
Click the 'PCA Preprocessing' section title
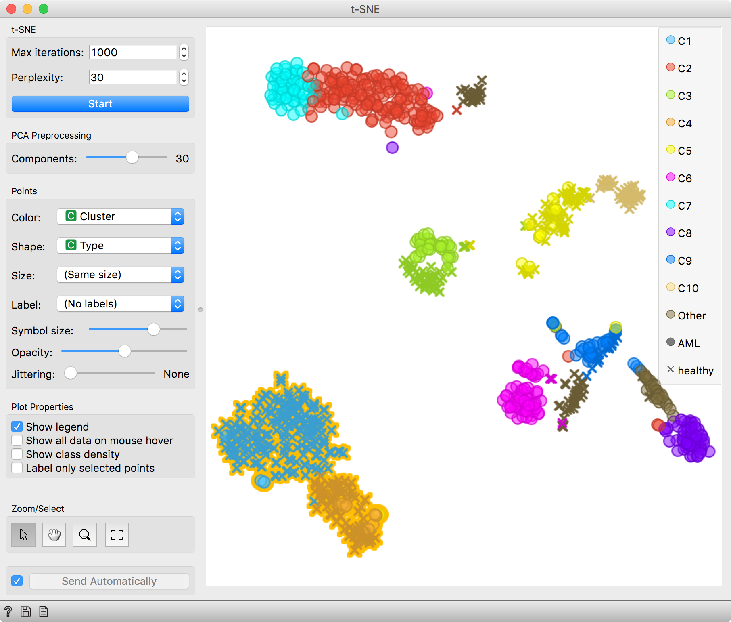click(x=51, y=135)
